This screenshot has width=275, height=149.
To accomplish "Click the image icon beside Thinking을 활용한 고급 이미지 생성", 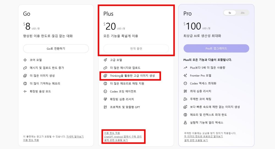I will (105, 76).
